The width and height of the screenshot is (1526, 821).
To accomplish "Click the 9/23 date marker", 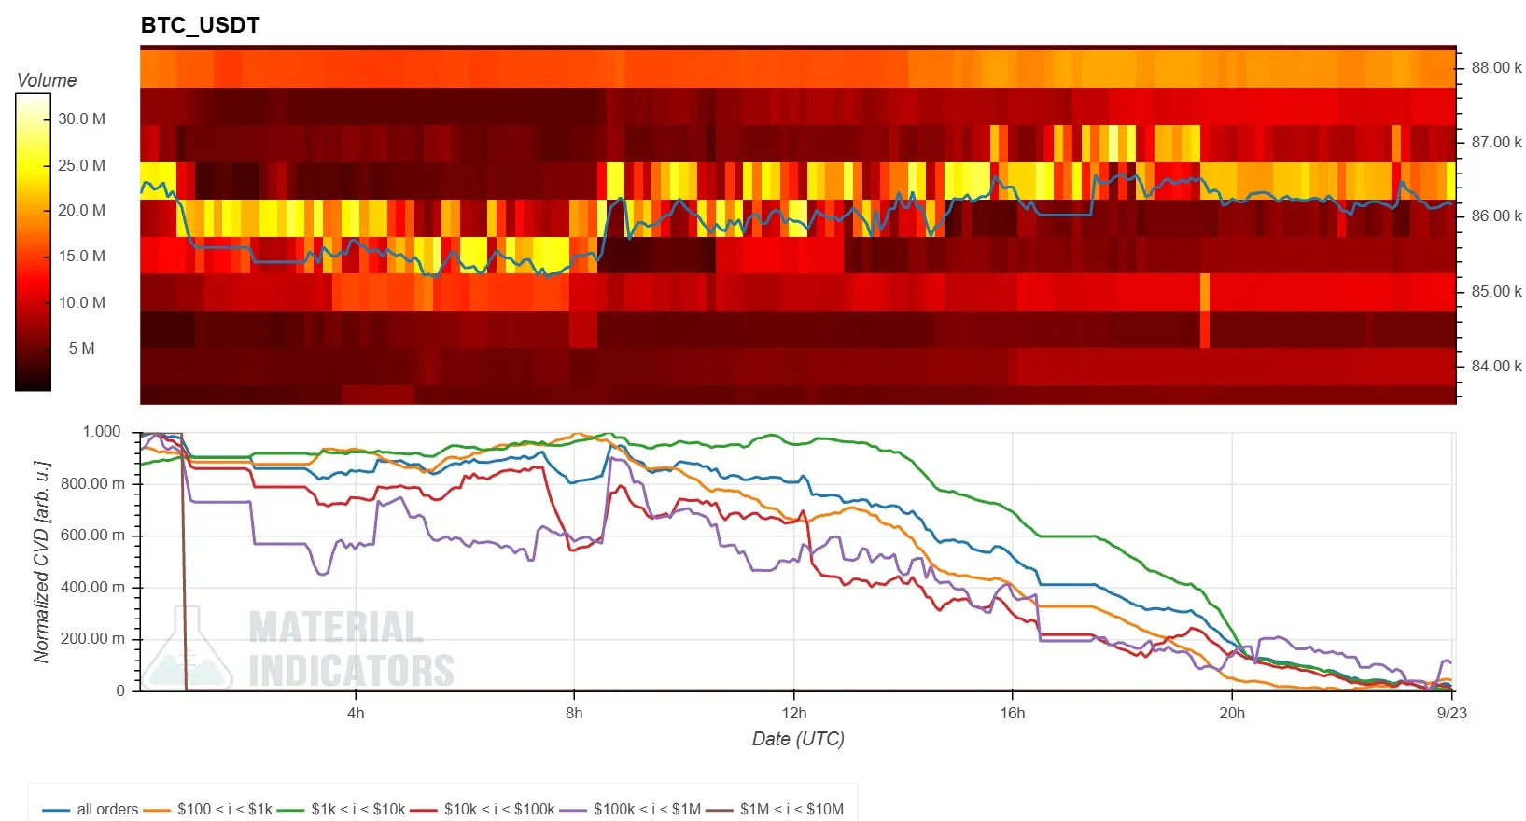I will [1451, 713].
